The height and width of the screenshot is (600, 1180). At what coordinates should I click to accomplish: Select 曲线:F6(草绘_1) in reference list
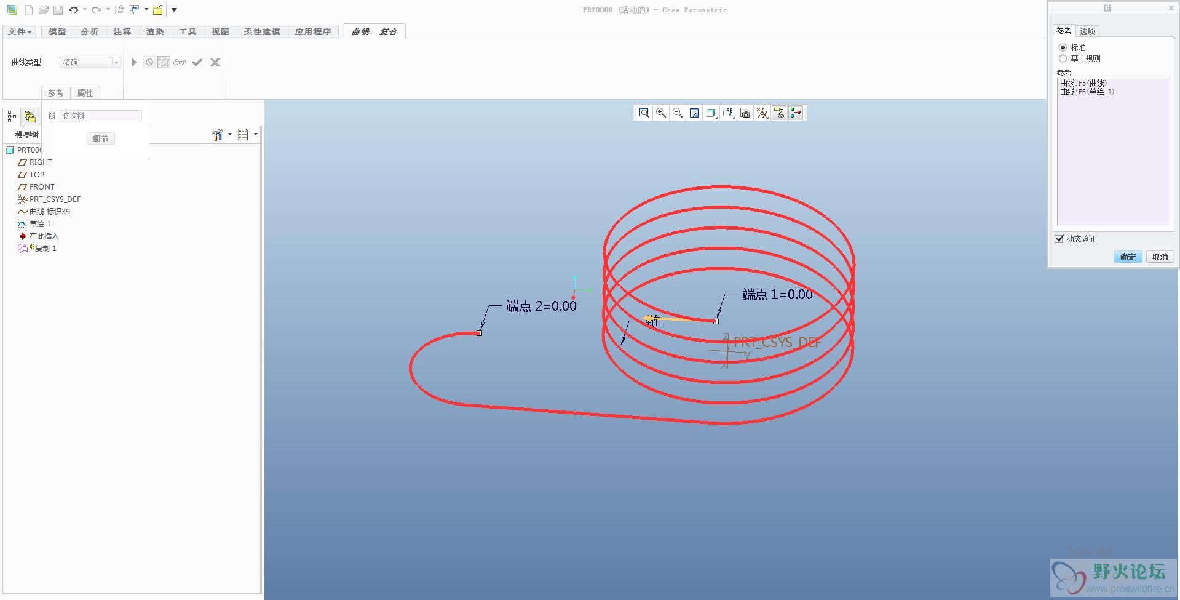[x=1087, y=92]
